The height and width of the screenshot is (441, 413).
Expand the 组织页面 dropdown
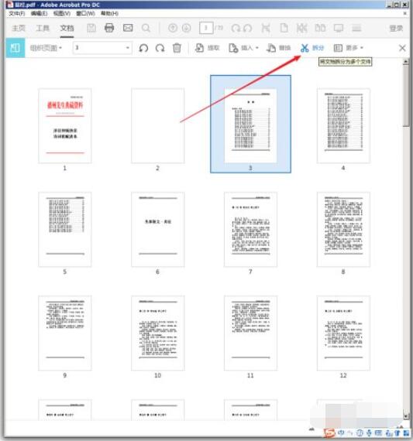coord(46,48)
